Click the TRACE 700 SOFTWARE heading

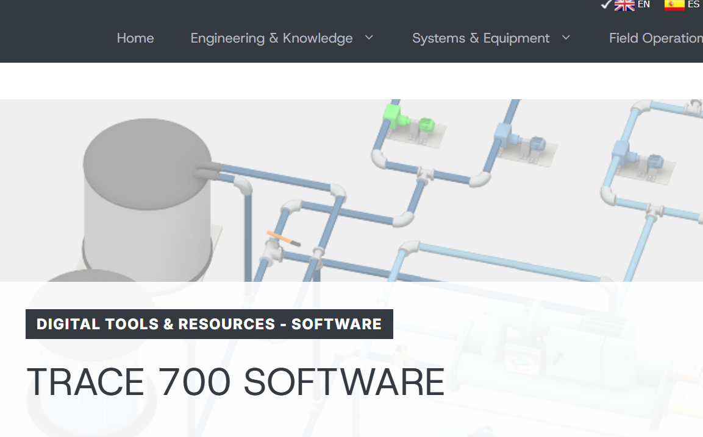pos(235,382)
